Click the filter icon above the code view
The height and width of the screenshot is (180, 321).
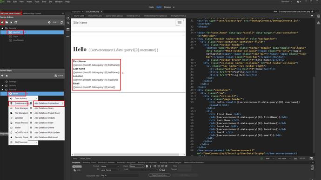click(312, 16)
